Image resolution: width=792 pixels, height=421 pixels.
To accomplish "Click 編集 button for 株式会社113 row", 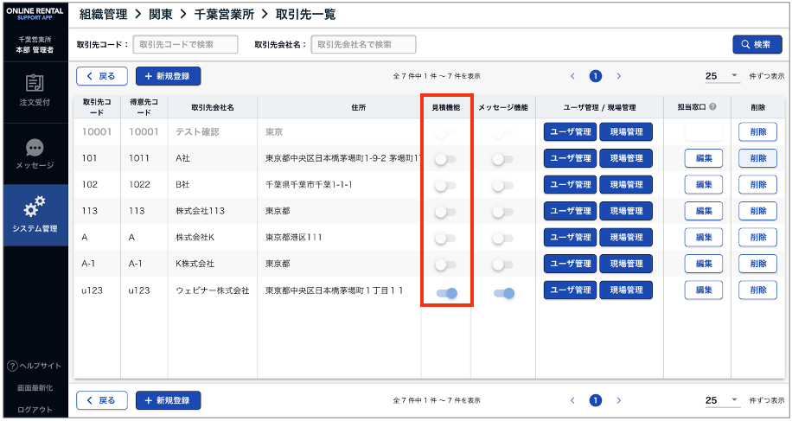I will pyautogui.click(x=703, y=212).
